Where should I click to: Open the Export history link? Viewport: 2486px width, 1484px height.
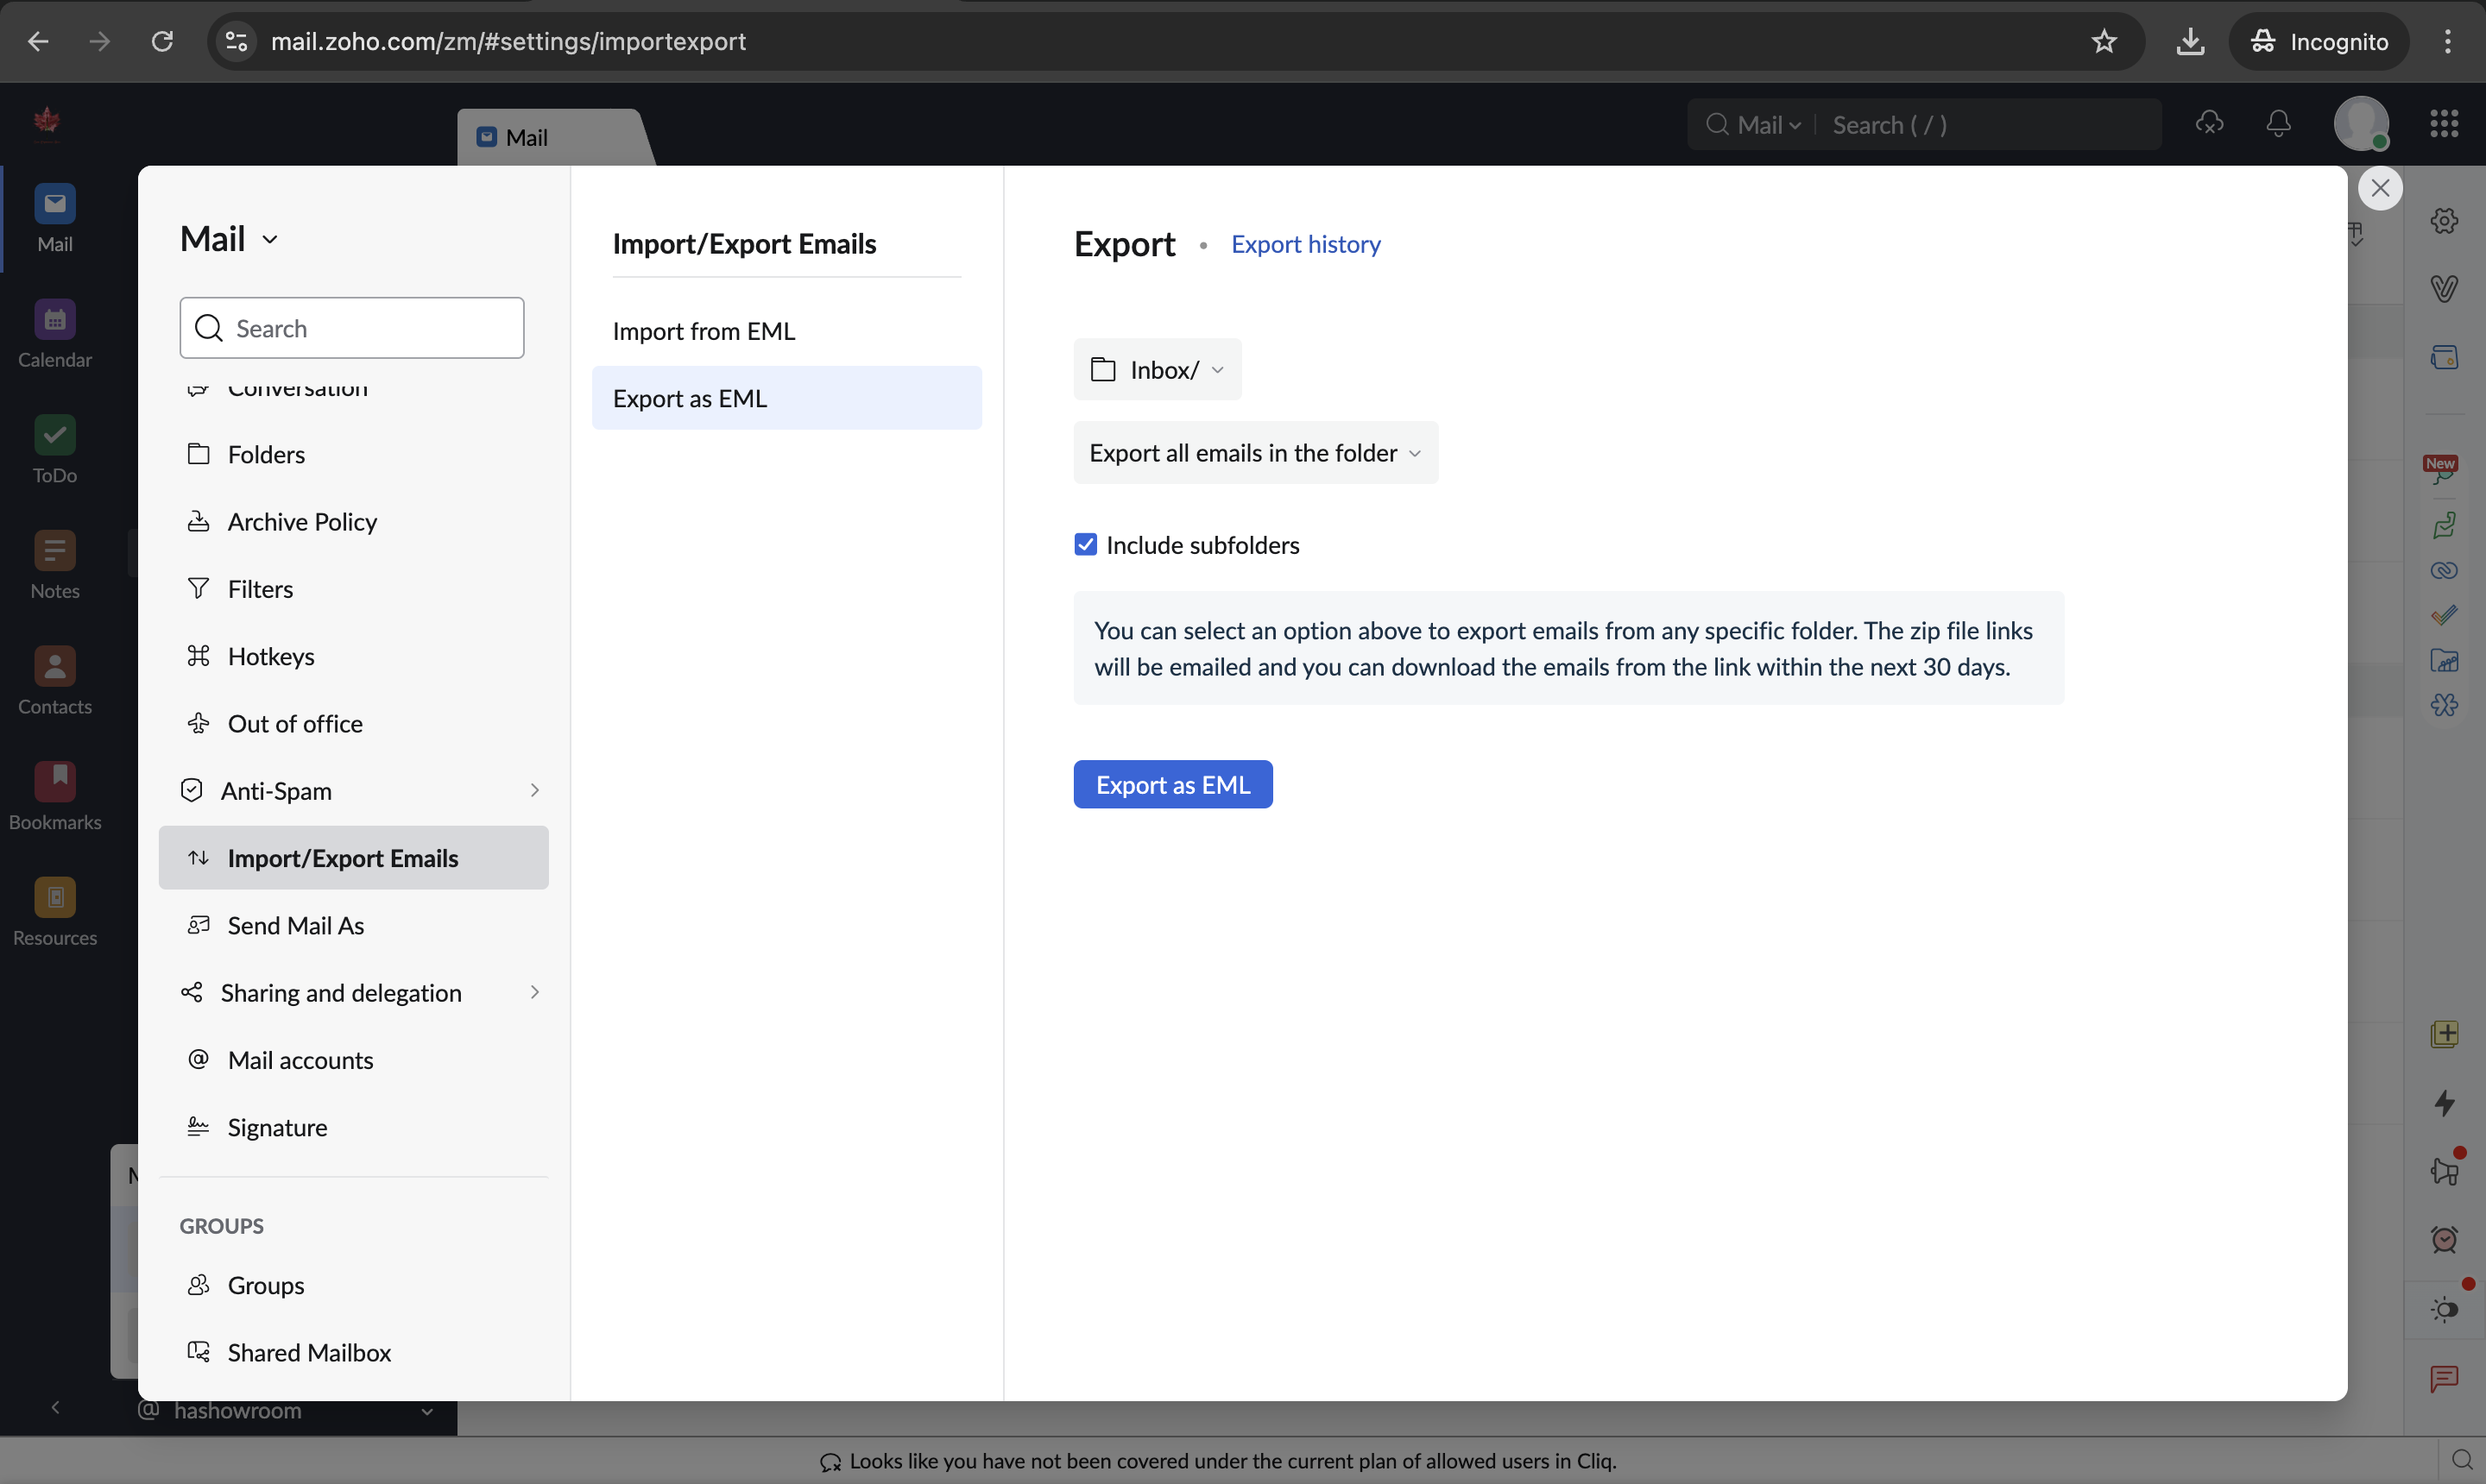[x=1304, y=244]
